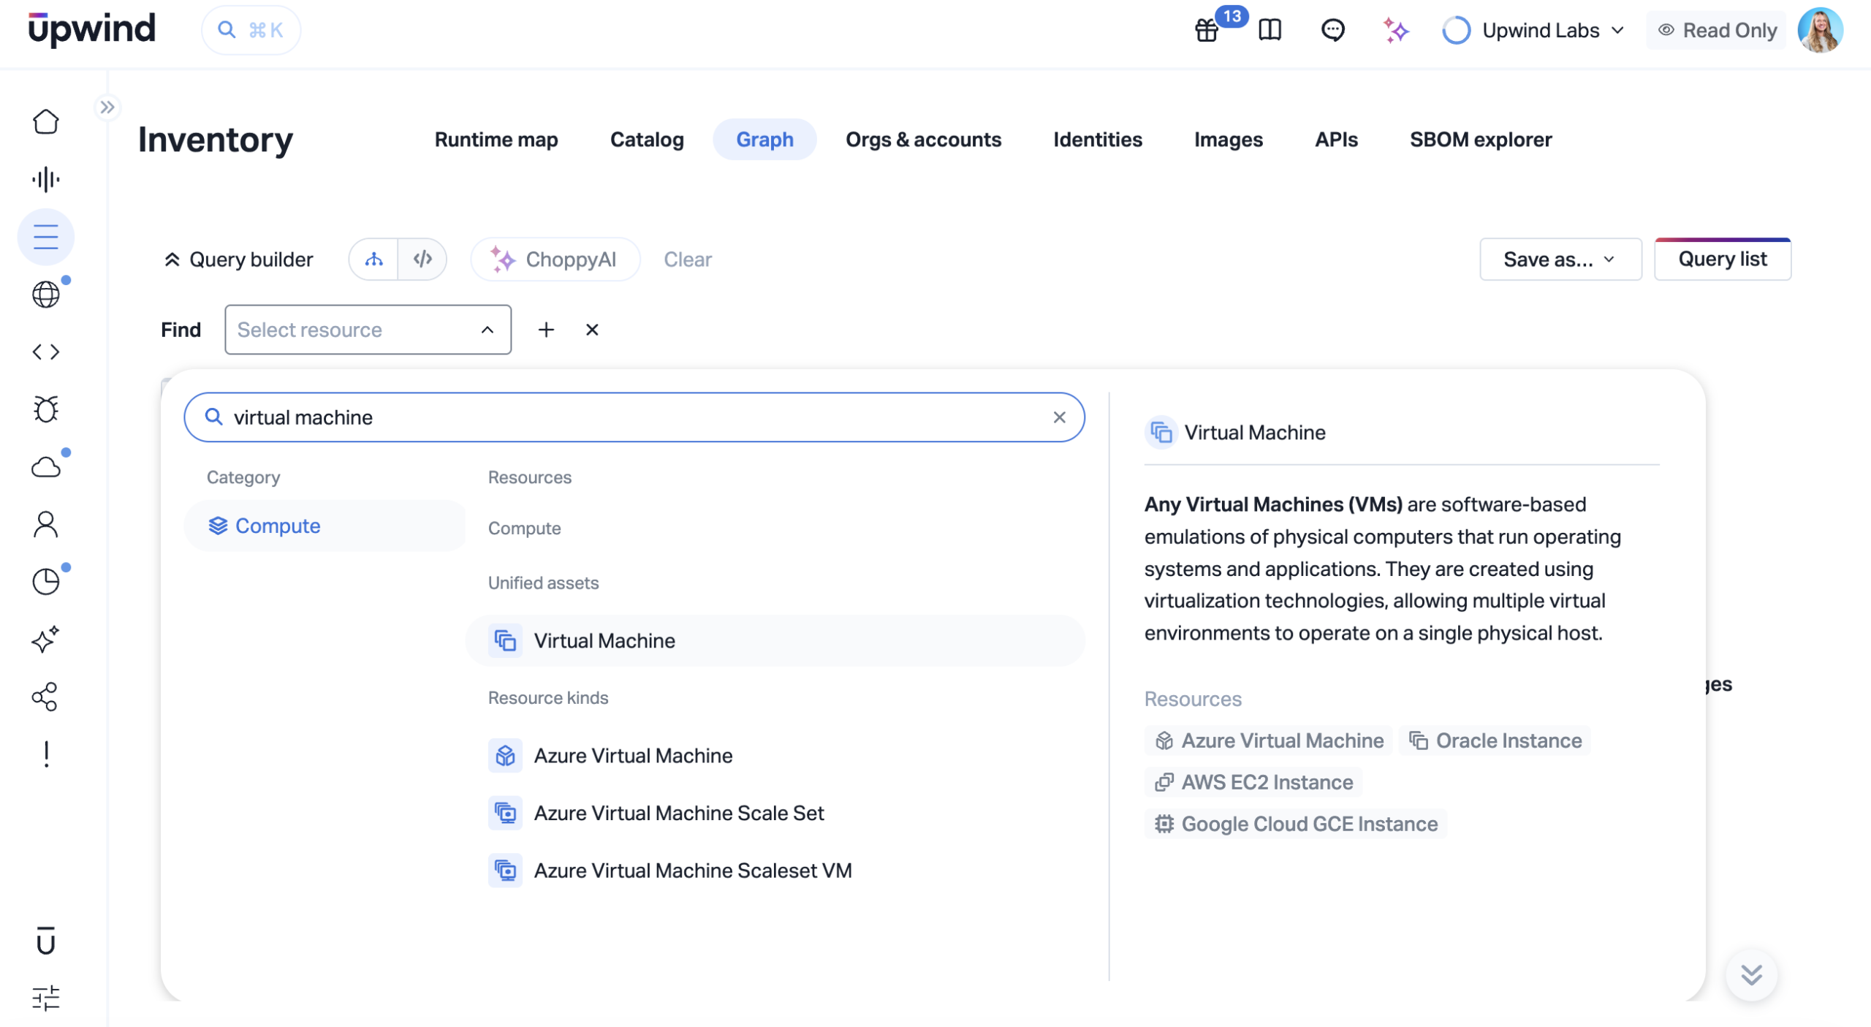Click the AWS EC2 Instance resource chip
1871x1027 pixels.
point(1253,782)
